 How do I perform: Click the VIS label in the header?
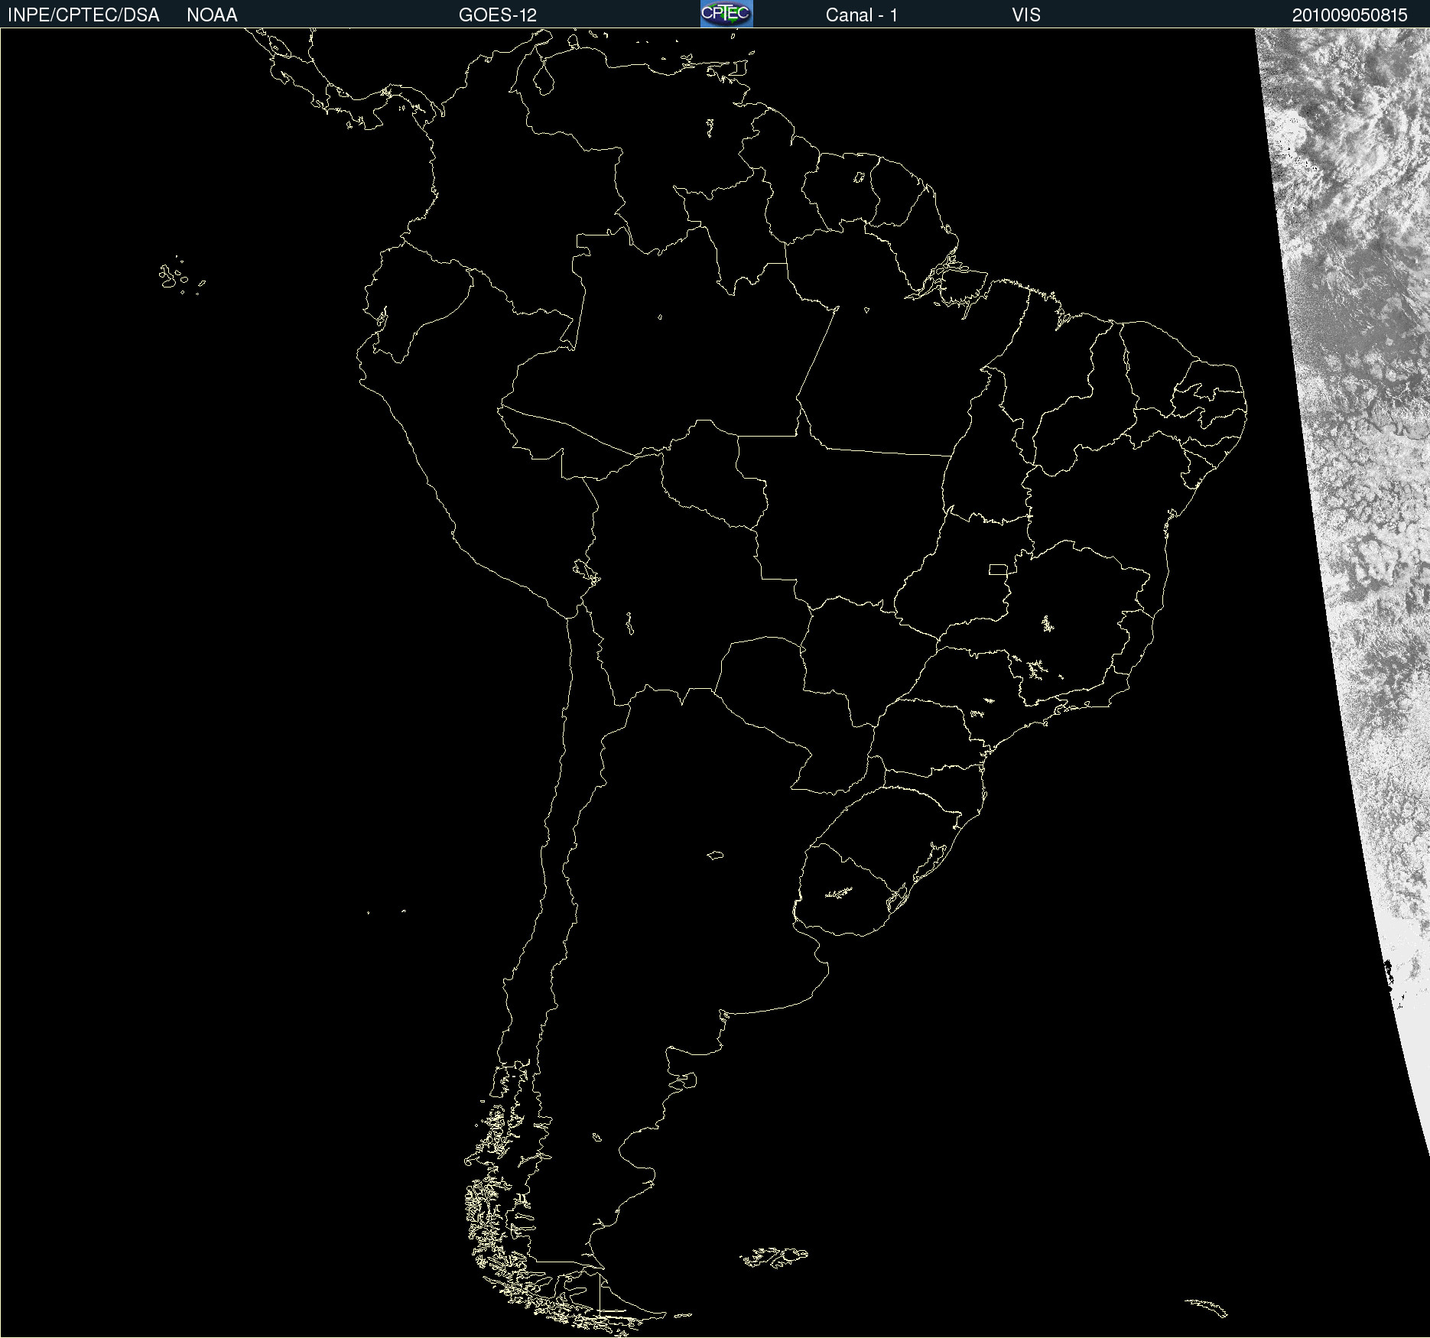pos(1026,15)
